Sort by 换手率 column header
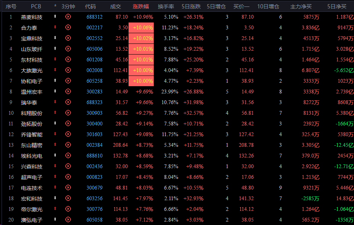Viewport: 354px width, 225px height. point(166,6)
